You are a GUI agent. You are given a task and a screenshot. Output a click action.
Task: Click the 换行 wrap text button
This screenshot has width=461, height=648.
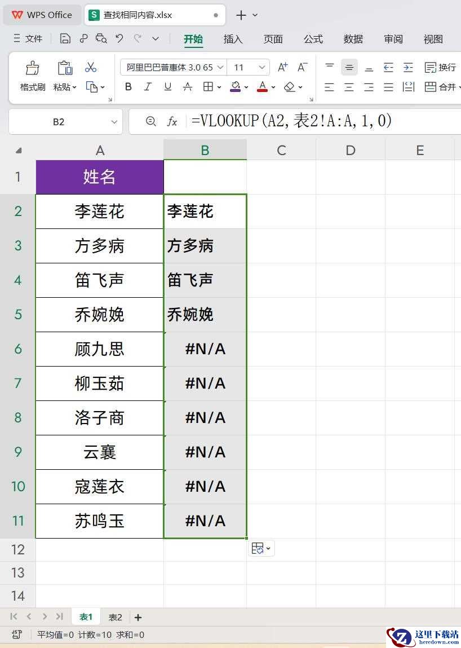point(440,67)
